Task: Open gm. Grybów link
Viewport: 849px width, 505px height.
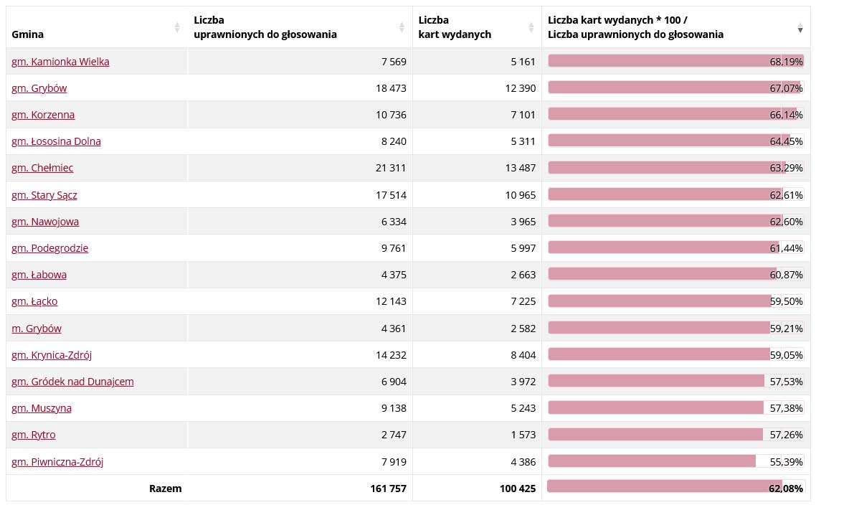Action: [39, 88]
